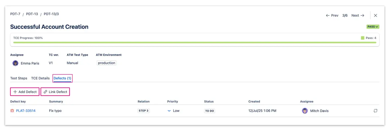Navigate to PDT-13 breadcrumb

coord(32,14)
